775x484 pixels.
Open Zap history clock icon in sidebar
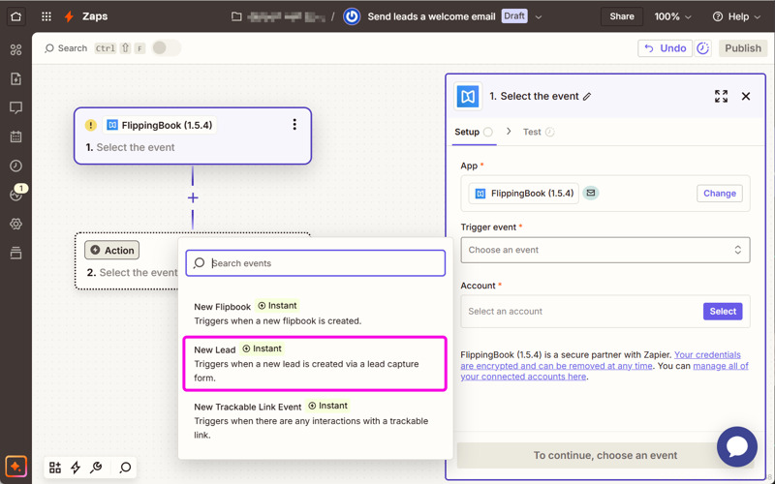point(15,166)
